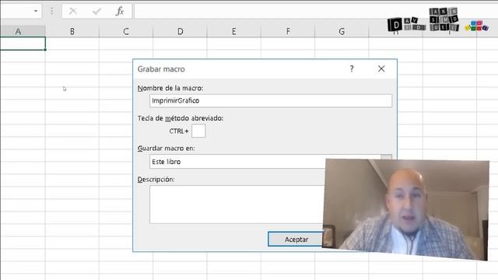
Task: Open the Name Box dropdown arrow
Action: click(x=36, y=11)
